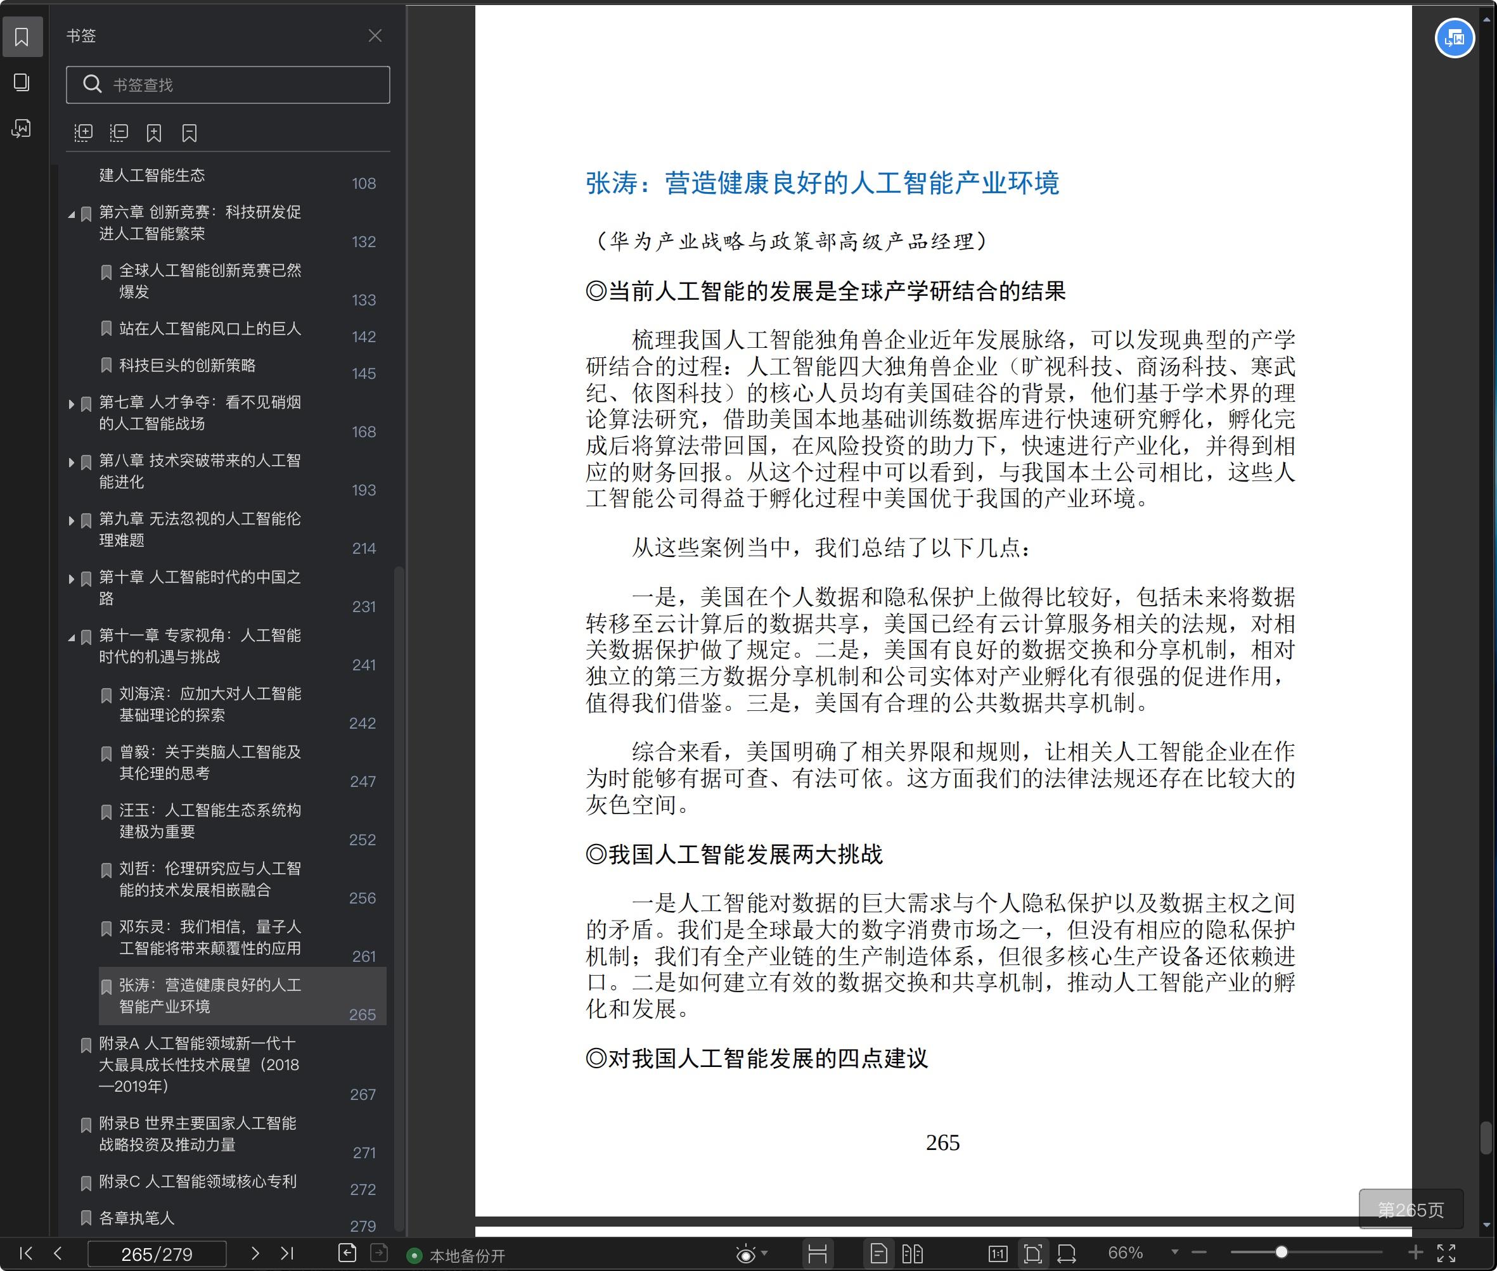This screenshot has width=1497, height=1271.
Task: Click the blue floating convert tool button
Action: 1455,38
